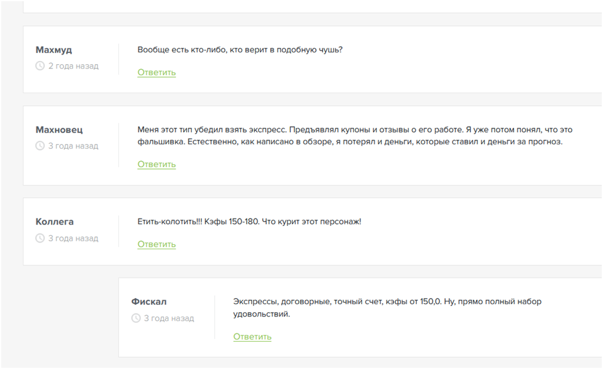The image size is (603, 369).
Task: Open reply to Коллега's comment
Action: [x=157, y=244]
